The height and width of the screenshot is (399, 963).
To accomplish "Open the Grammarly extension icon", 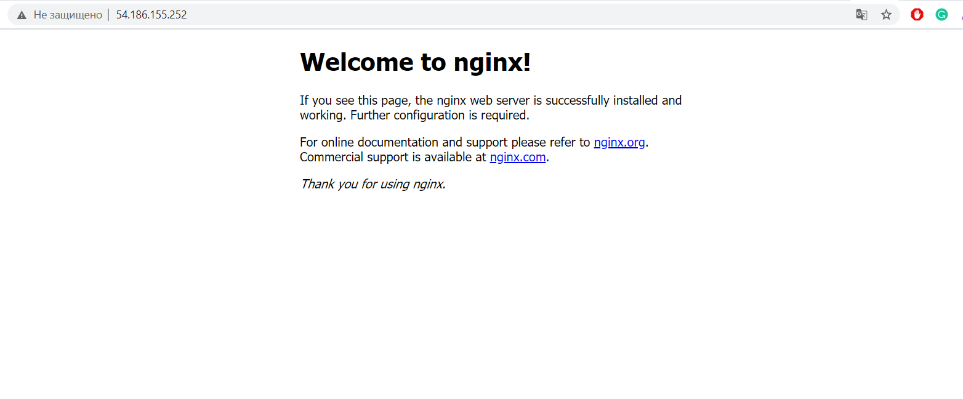I will tap(941, 15).
